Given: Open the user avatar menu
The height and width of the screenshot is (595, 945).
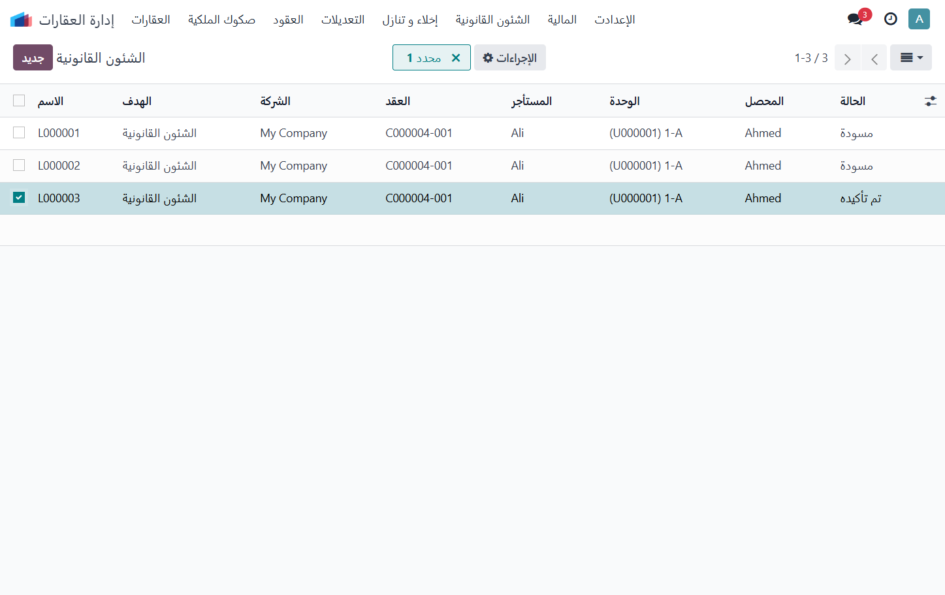Looking at the screenshot, I should tap(919, 19).
